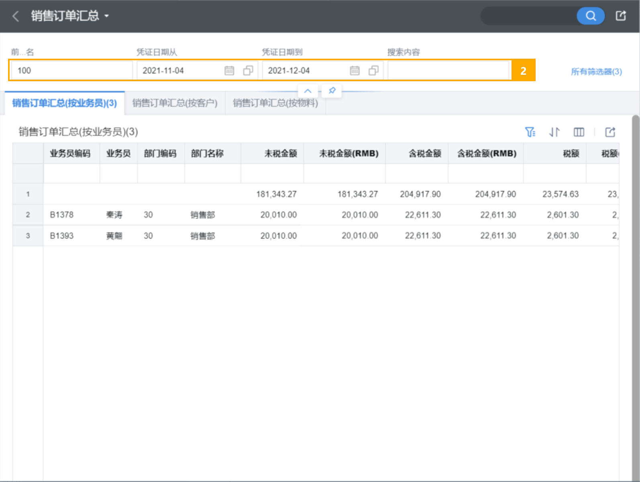
Task: Click 业务员 column header
Action: pyautogui.click(x=118, y=153)
